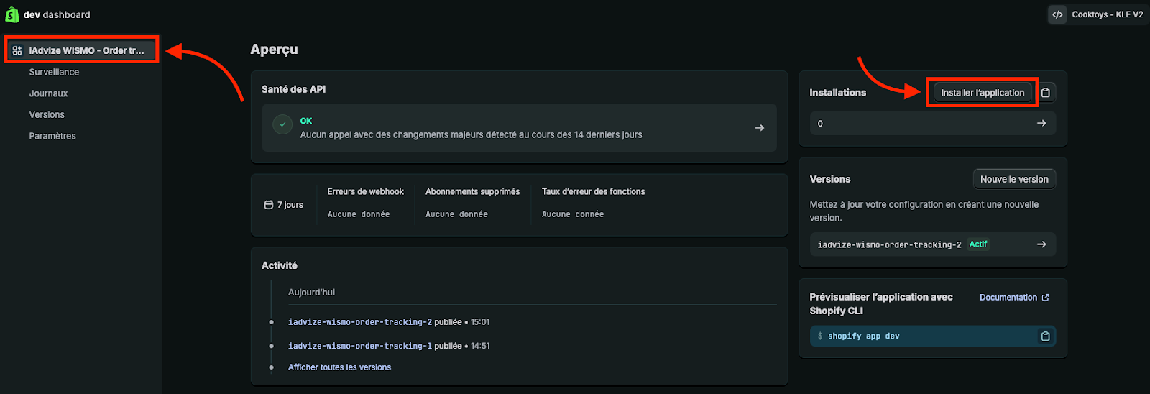Click the Shopify logo in dev dashboard header
1150x394 pixels.
click(x=12, y=14)
